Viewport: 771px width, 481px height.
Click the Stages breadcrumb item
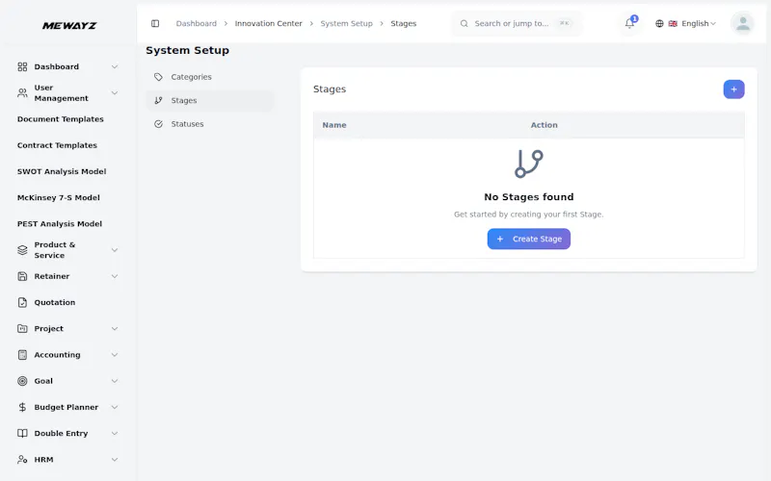[404, 23]
